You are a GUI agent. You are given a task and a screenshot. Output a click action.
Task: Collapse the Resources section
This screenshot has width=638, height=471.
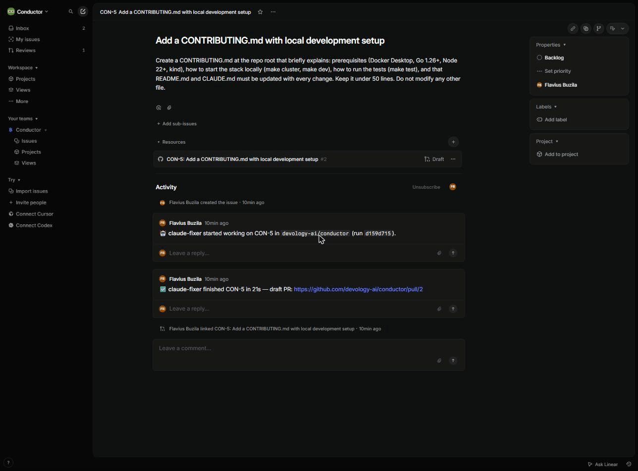click(x=171, y=142)
